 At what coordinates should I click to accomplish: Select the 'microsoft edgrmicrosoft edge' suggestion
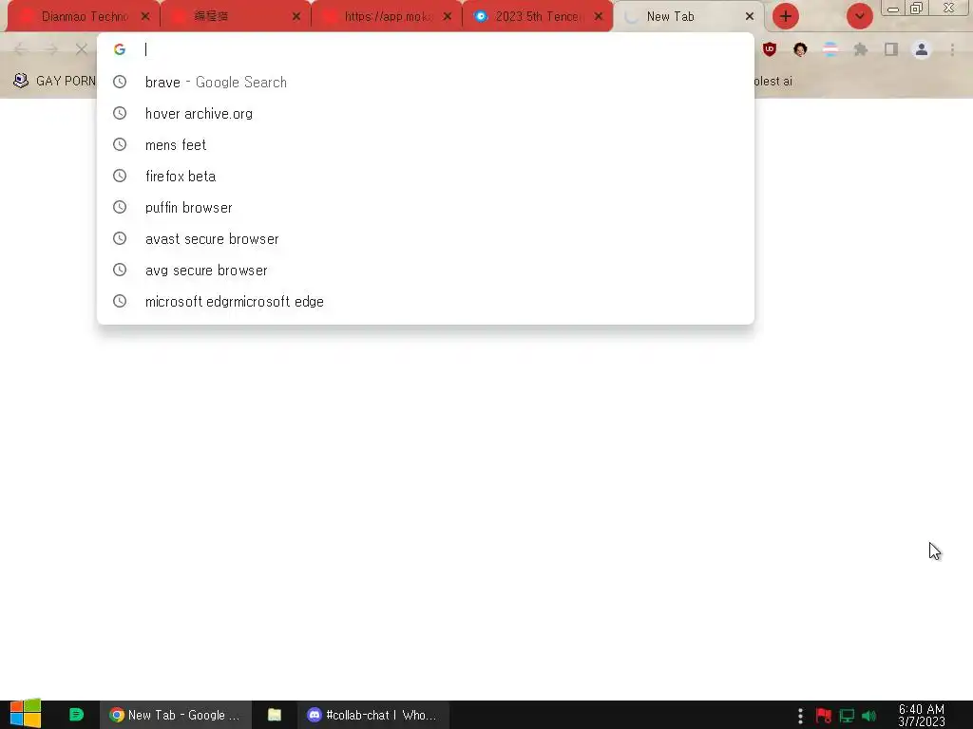(426, 301)
